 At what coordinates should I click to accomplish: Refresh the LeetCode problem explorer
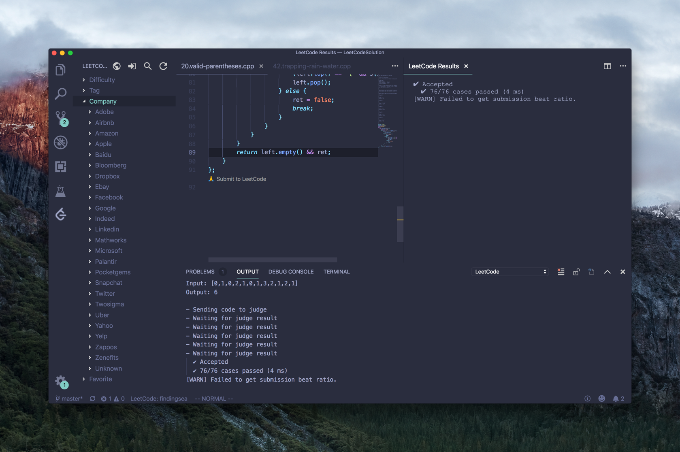tap(163, 66)
